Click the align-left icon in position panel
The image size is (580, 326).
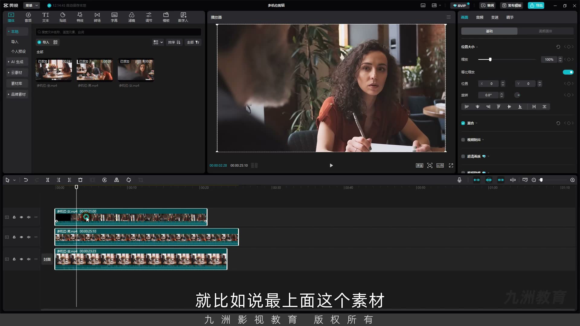(467, 107)
